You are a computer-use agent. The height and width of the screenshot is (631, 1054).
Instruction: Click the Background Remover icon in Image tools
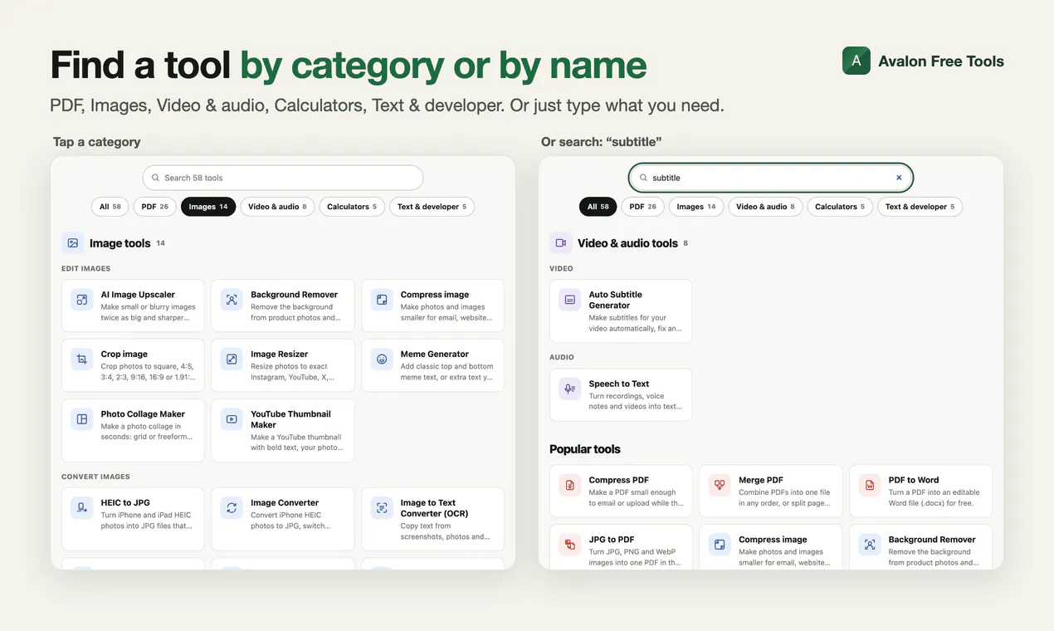[x=232, y=301]
